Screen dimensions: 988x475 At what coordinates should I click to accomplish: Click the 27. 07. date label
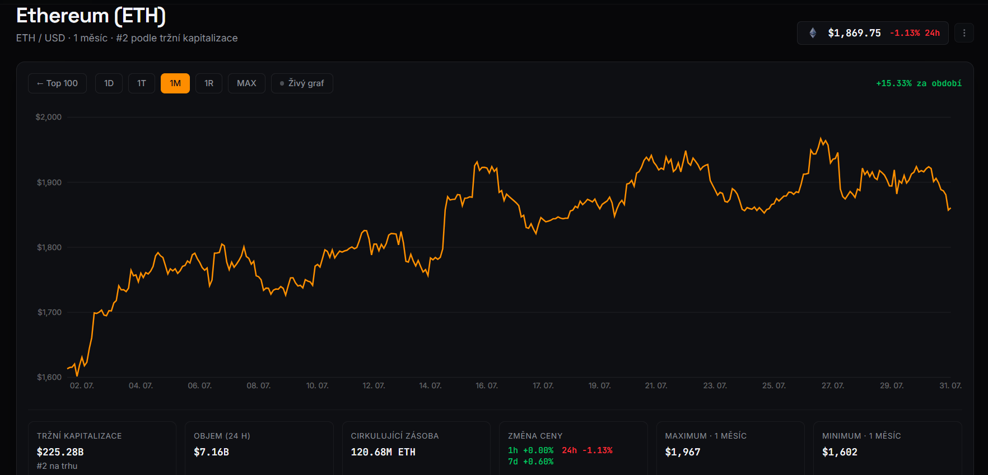point(833,385)
